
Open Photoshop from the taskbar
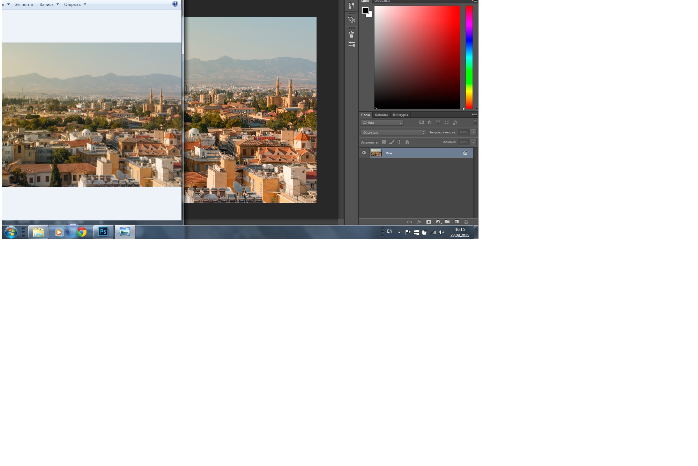(103, 232)
